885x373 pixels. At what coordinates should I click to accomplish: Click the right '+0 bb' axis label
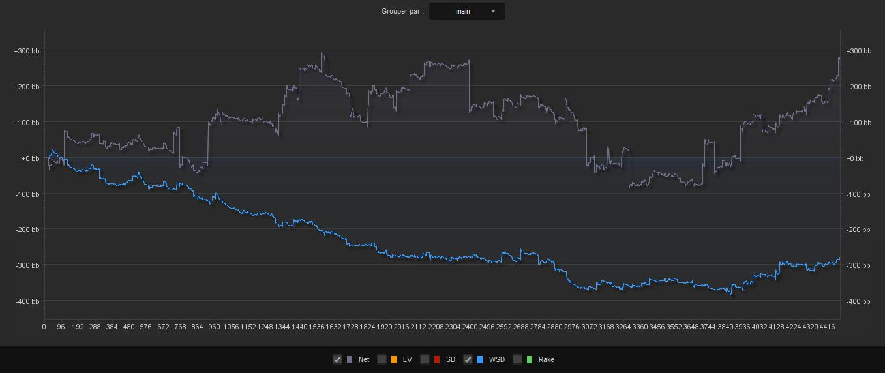point(855,158)
